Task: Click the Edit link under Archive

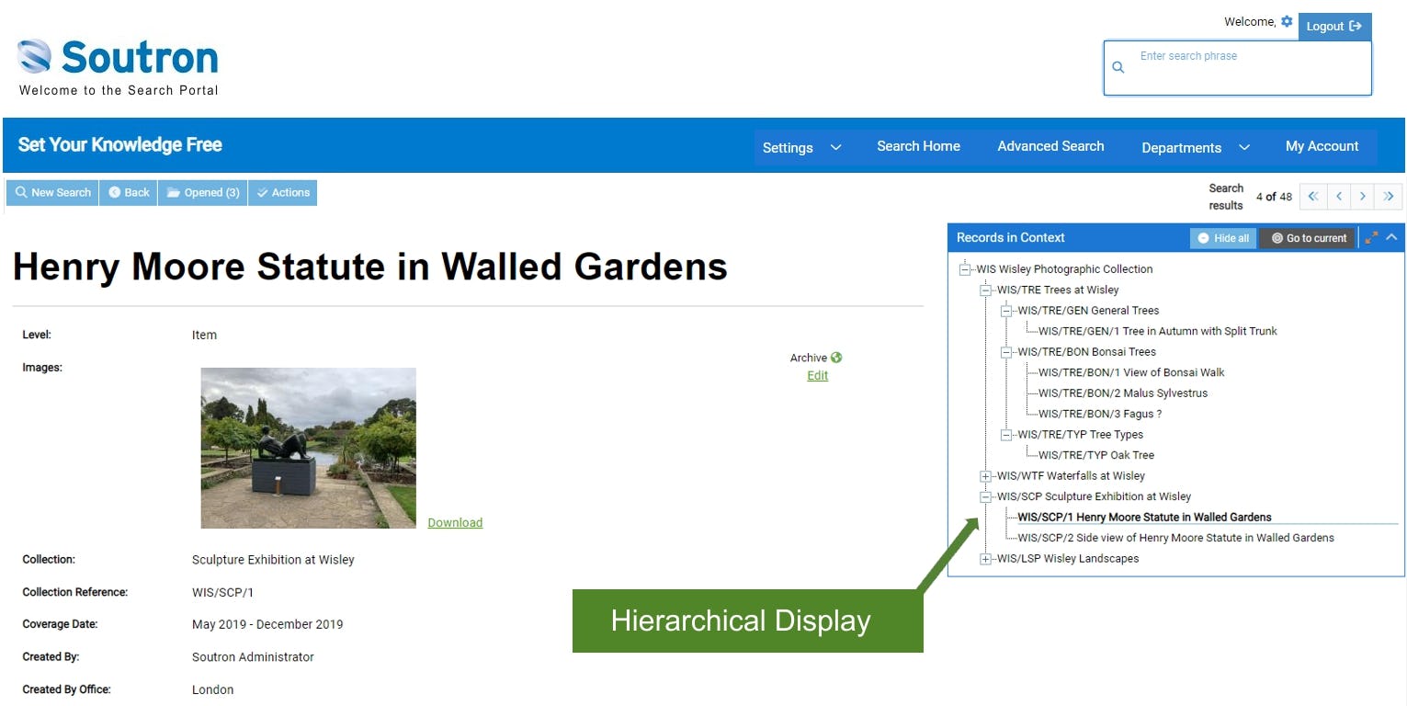Action: (x=817, y=375)
